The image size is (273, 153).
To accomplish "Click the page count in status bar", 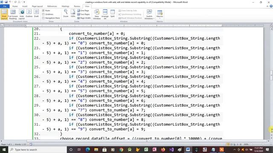I will [6, 144].
